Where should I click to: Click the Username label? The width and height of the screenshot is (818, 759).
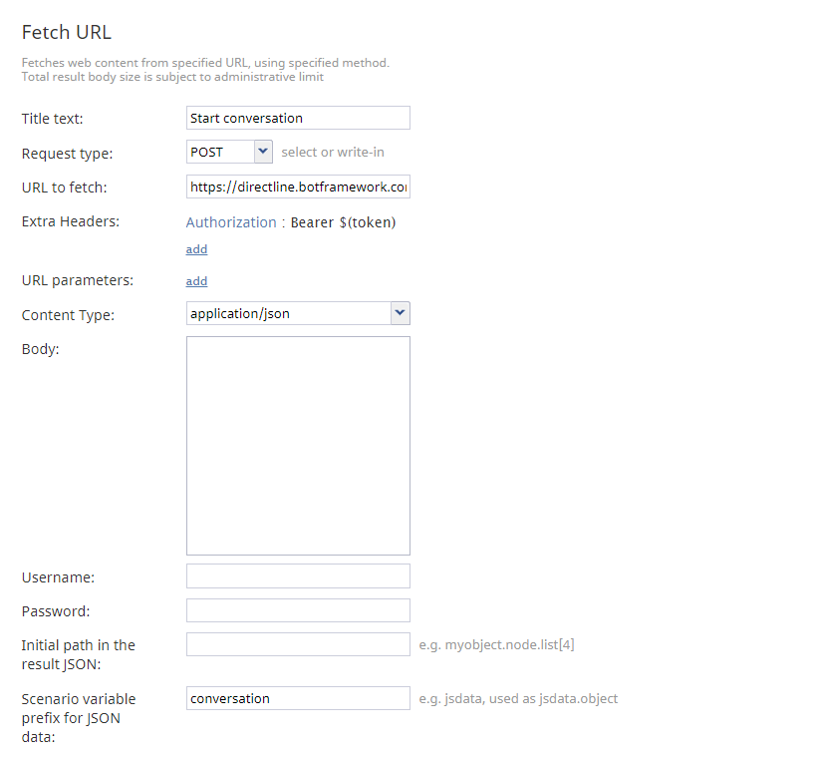[x=58, y=577]
